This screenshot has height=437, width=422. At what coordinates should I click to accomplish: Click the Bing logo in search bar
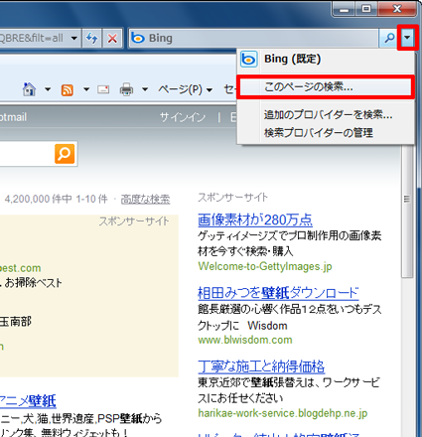tap(138, 39)
